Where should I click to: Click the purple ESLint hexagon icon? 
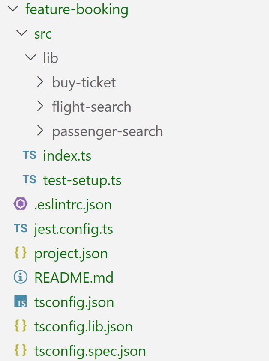tap(21, 204)
